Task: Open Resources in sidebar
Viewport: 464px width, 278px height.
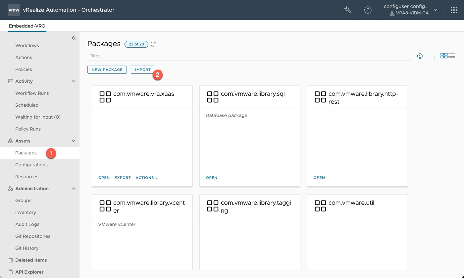Action: tap(27, 177)
